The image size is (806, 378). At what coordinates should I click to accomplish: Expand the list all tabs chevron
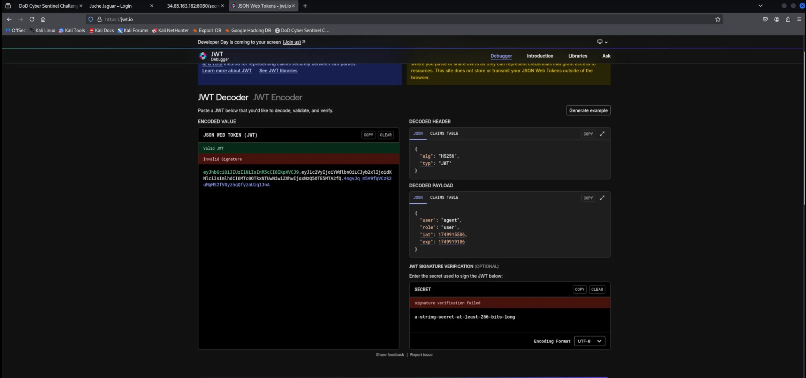coord(760,6)
